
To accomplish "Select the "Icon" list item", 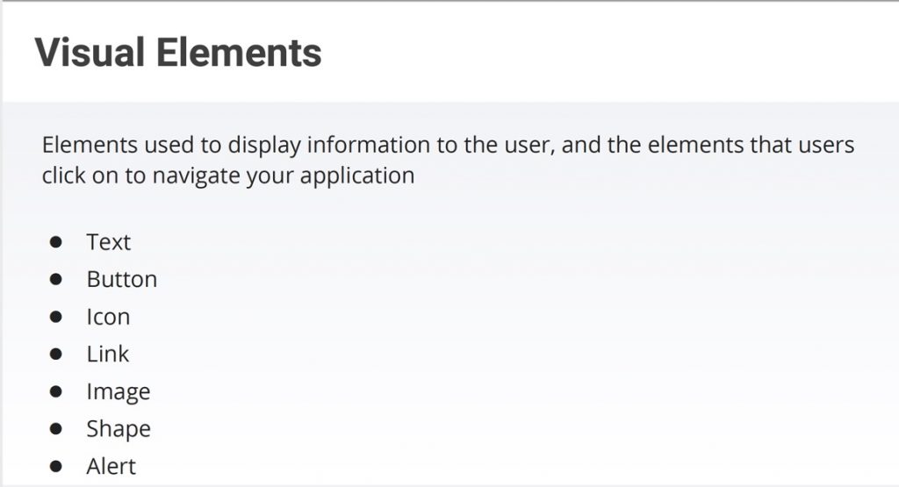I will coord(108,317).
